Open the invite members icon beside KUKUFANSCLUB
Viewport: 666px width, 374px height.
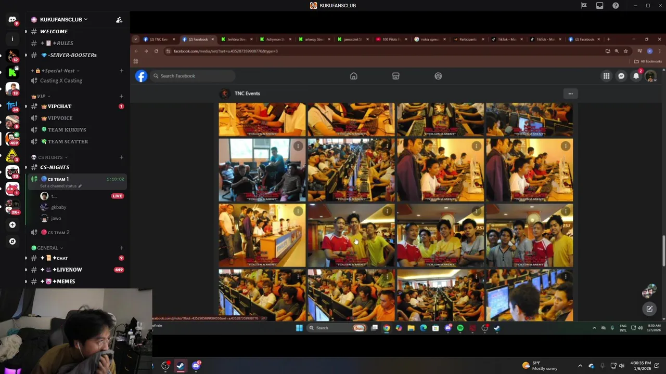pos(119,20)
